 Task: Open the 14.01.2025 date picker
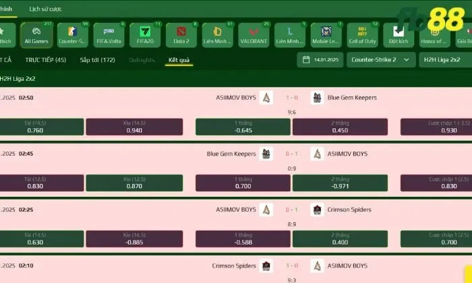[x=320, y=60]
